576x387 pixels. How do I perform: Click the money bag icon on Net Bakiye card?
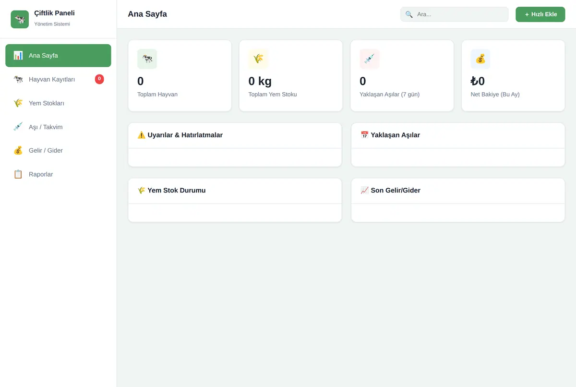pyautogui.click(x=480, y=59)
